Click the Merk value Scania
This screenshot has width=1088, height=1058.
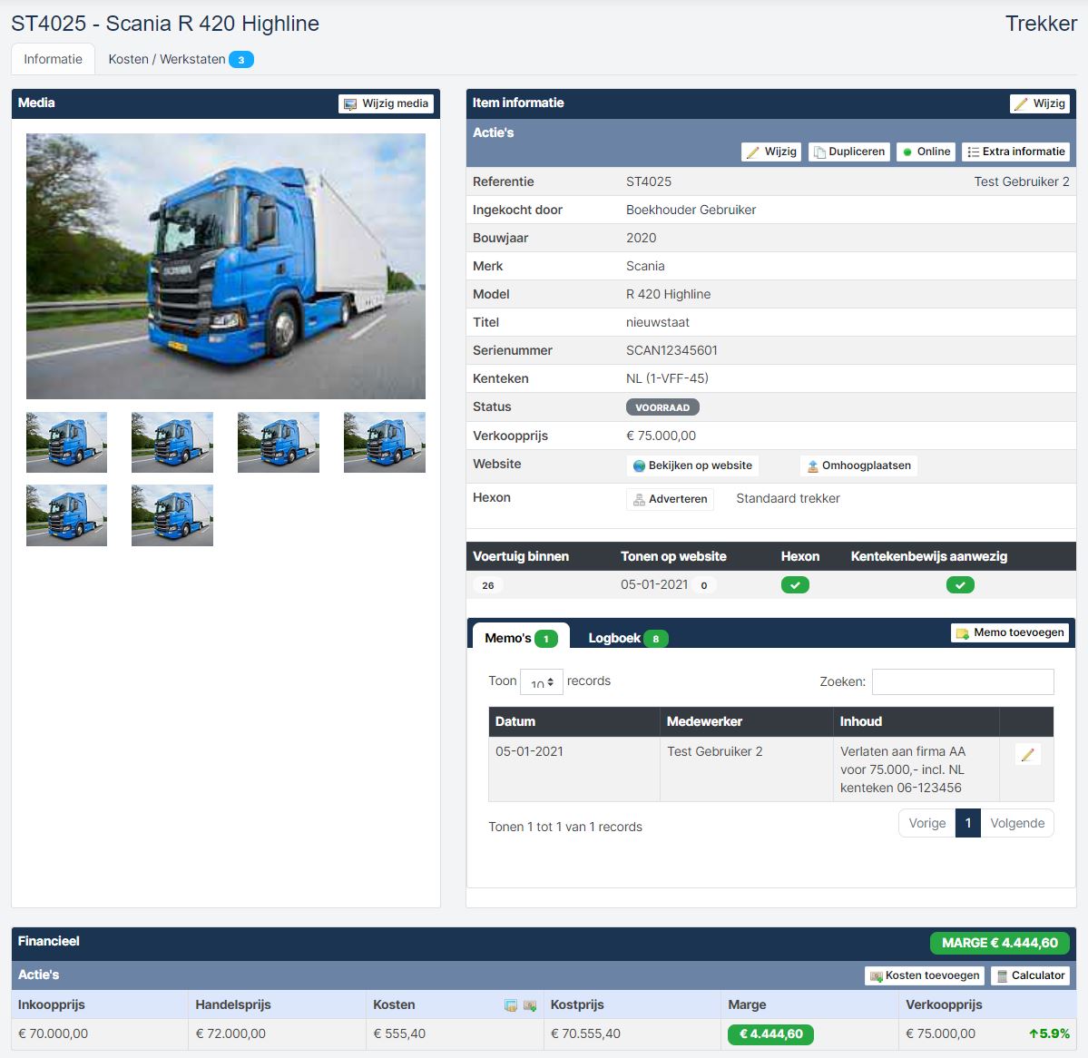[x=645, y=267]
